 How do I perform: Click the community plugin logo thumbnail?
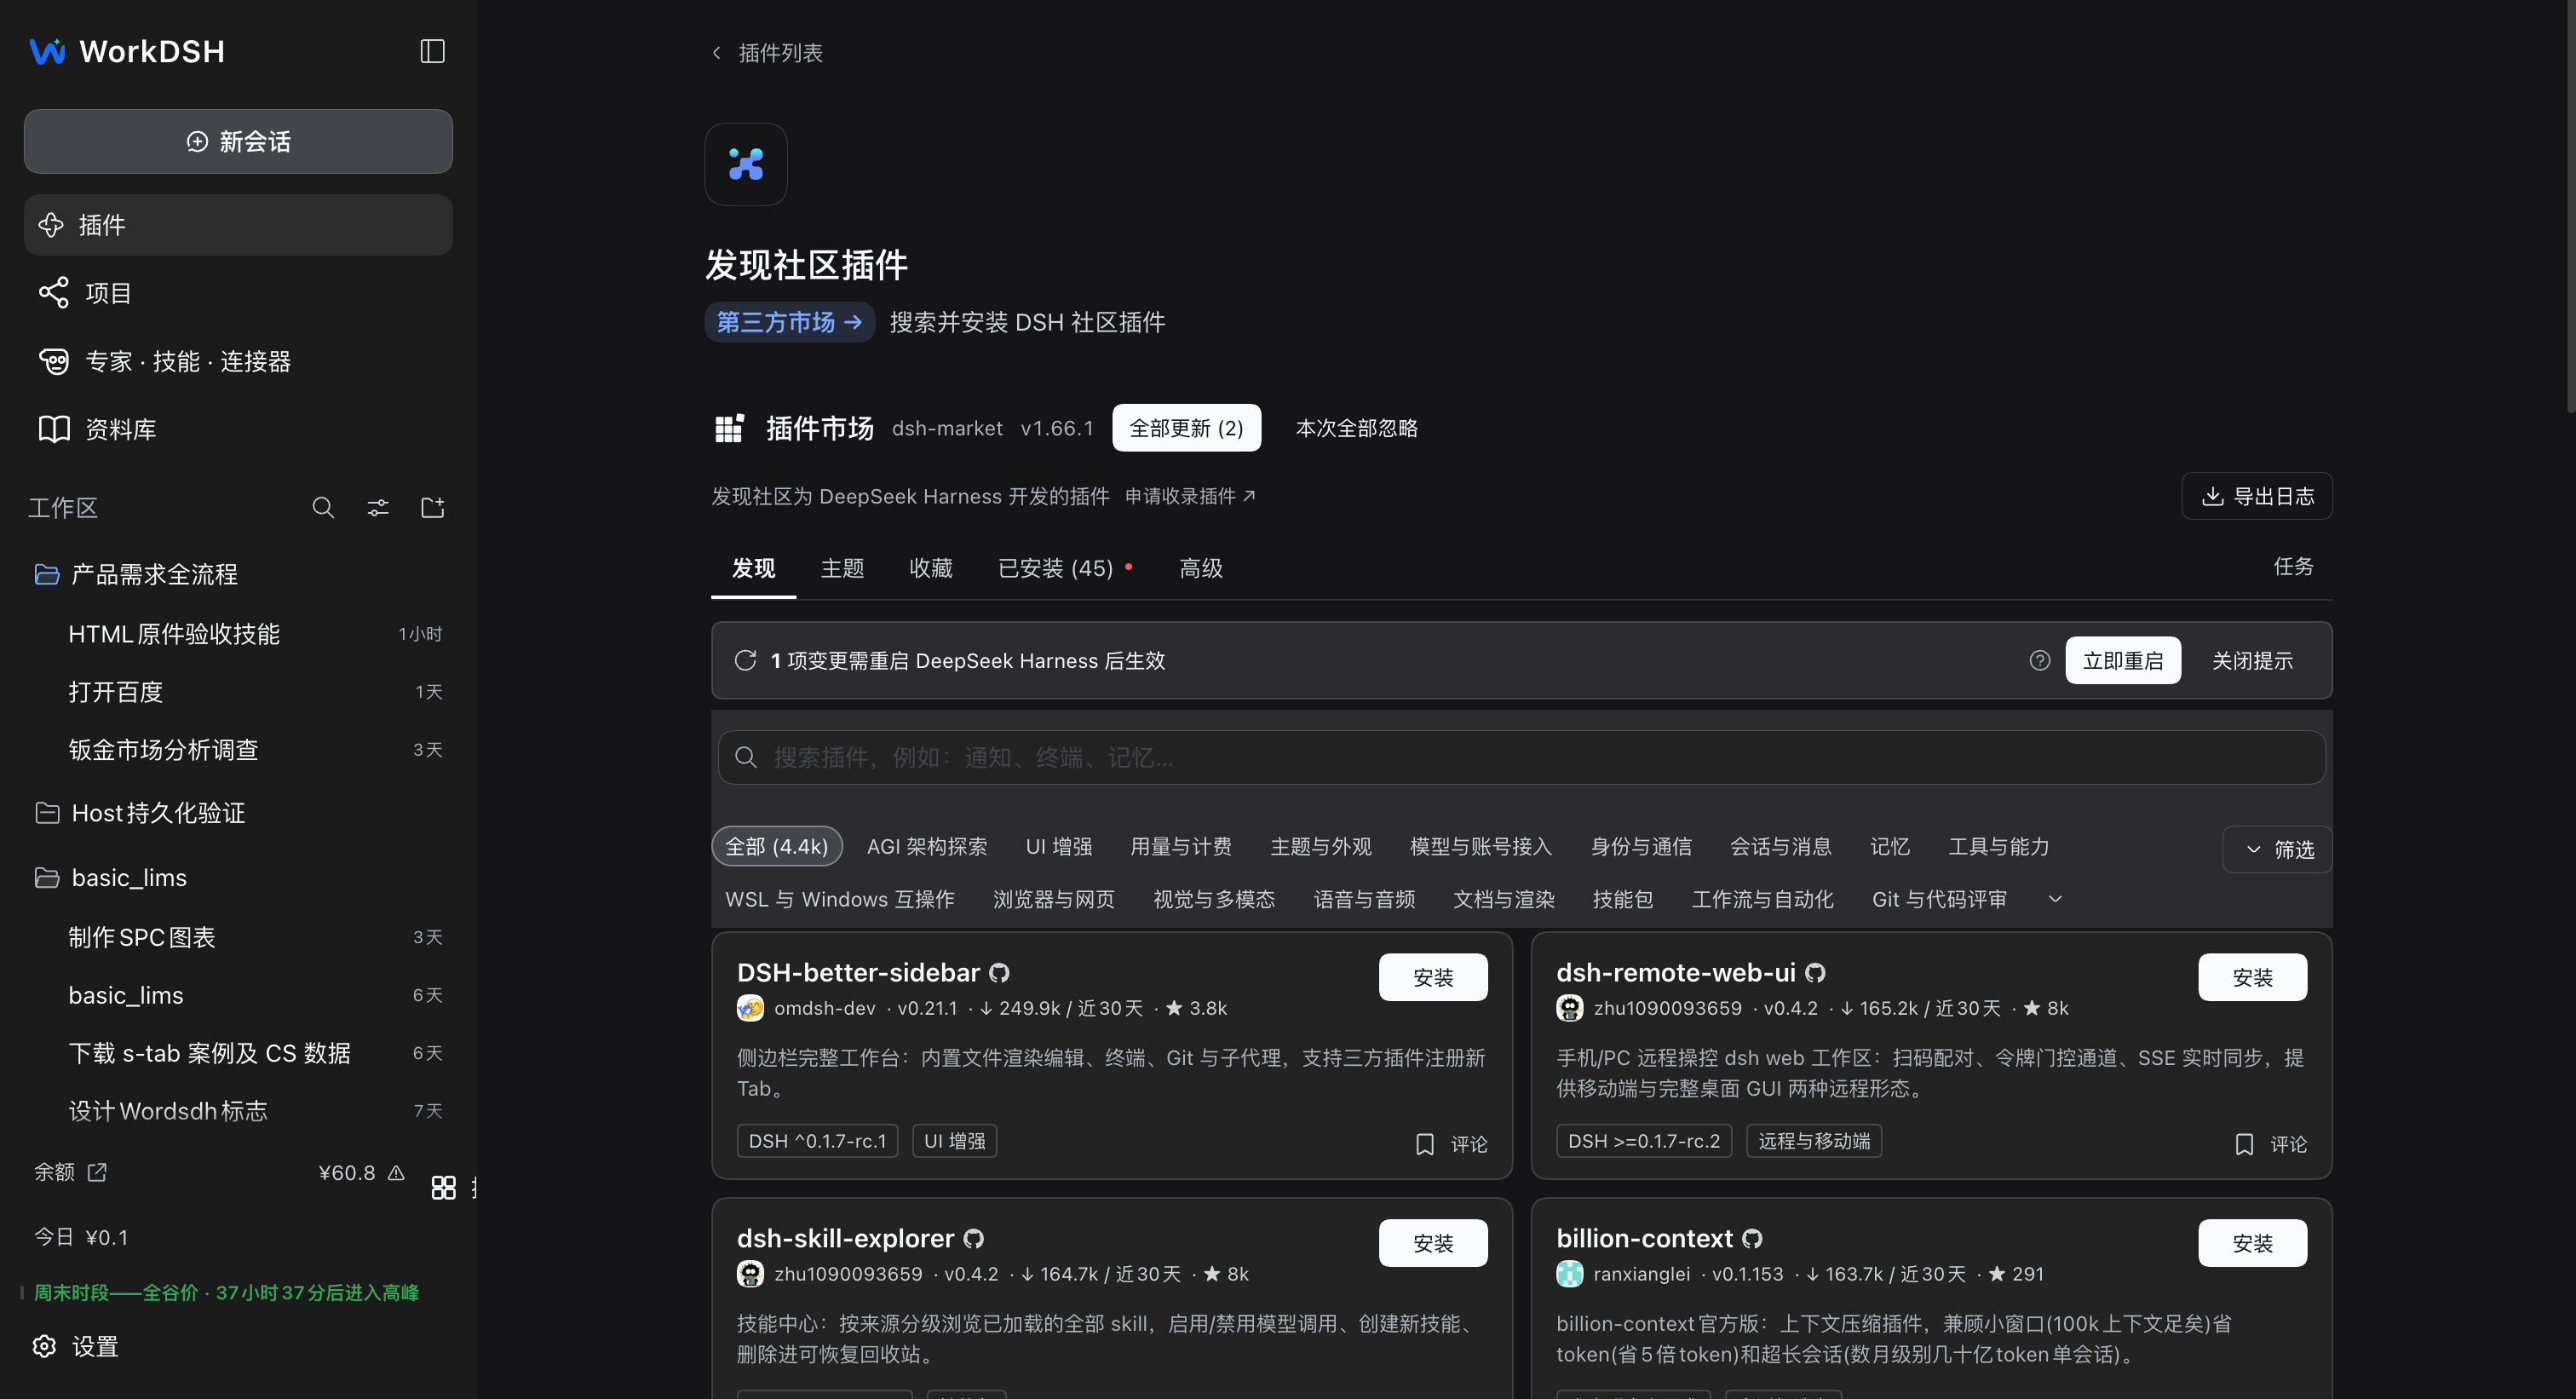(x=746, y=164)
